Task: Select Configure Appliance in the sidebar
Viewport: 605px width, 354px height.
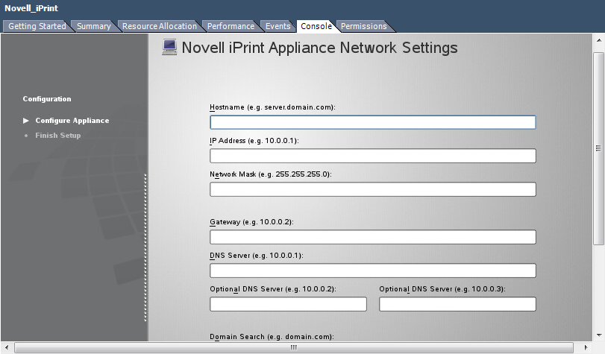Action: click(72, 120)
